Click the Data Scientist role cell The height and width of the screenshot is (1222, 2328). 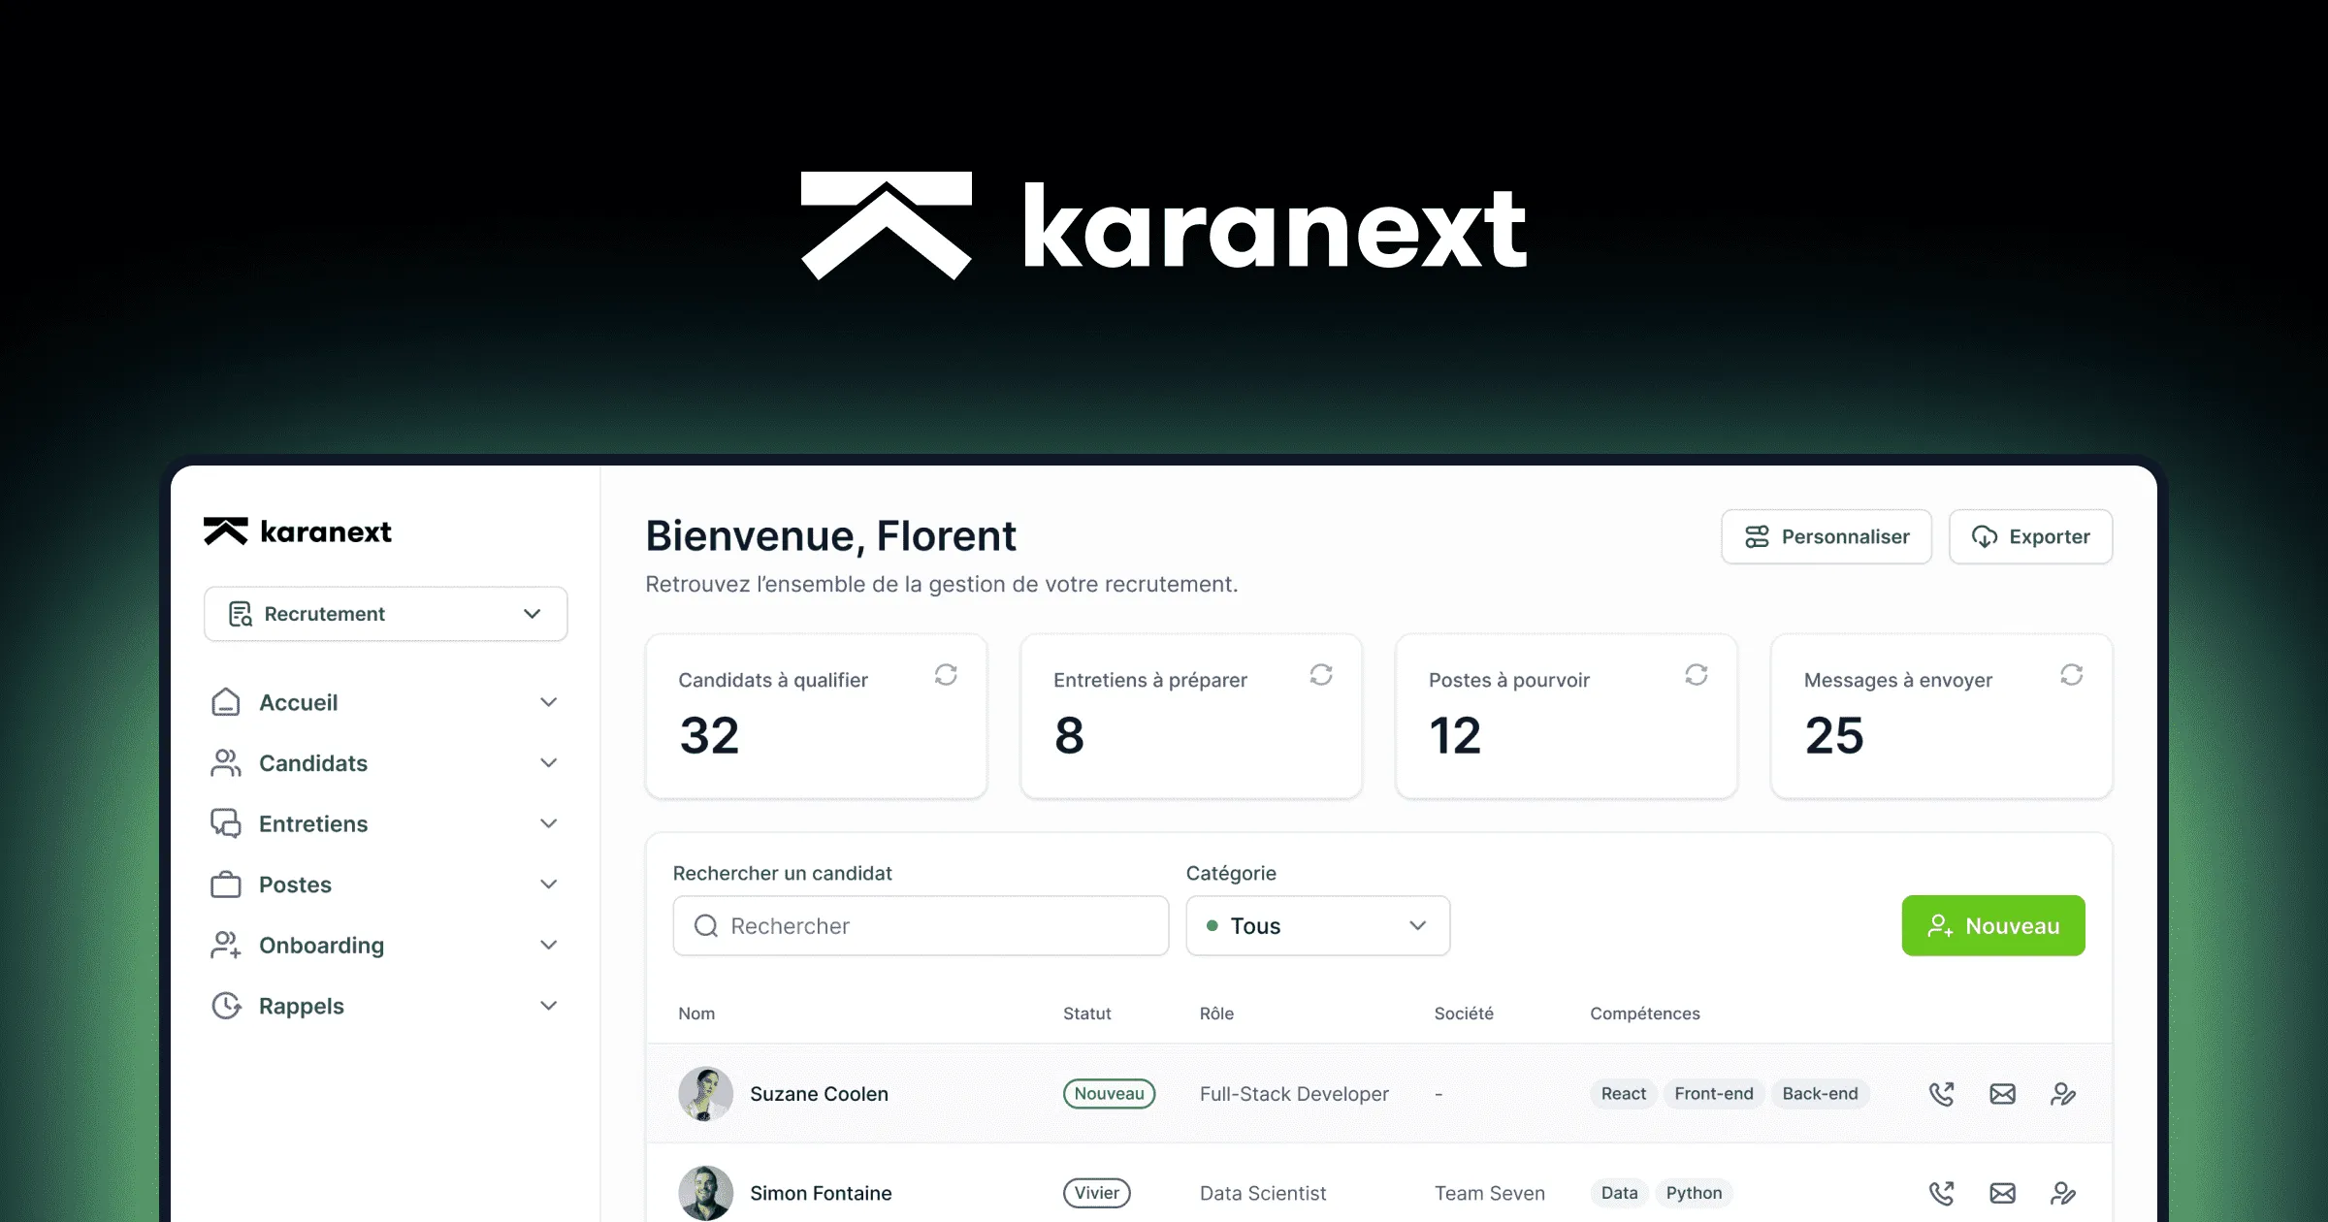(1263, 1193)
